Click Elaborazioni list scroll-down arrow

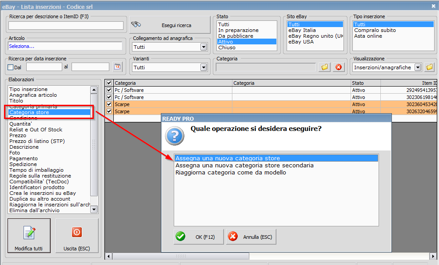pyautogui.click(x=94, y=210)
